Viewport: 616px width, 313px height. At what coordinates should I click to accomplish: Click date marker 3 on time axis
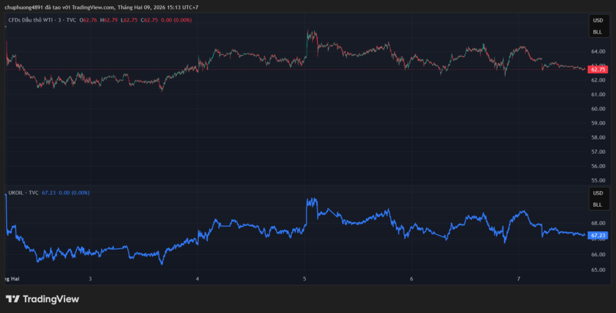(90, 279)
